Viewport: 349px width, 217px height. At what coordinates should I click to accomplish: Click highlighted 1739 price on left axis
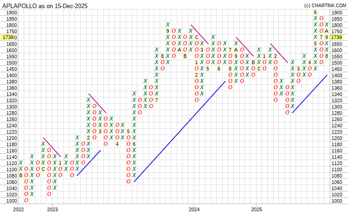pos(8,38)
